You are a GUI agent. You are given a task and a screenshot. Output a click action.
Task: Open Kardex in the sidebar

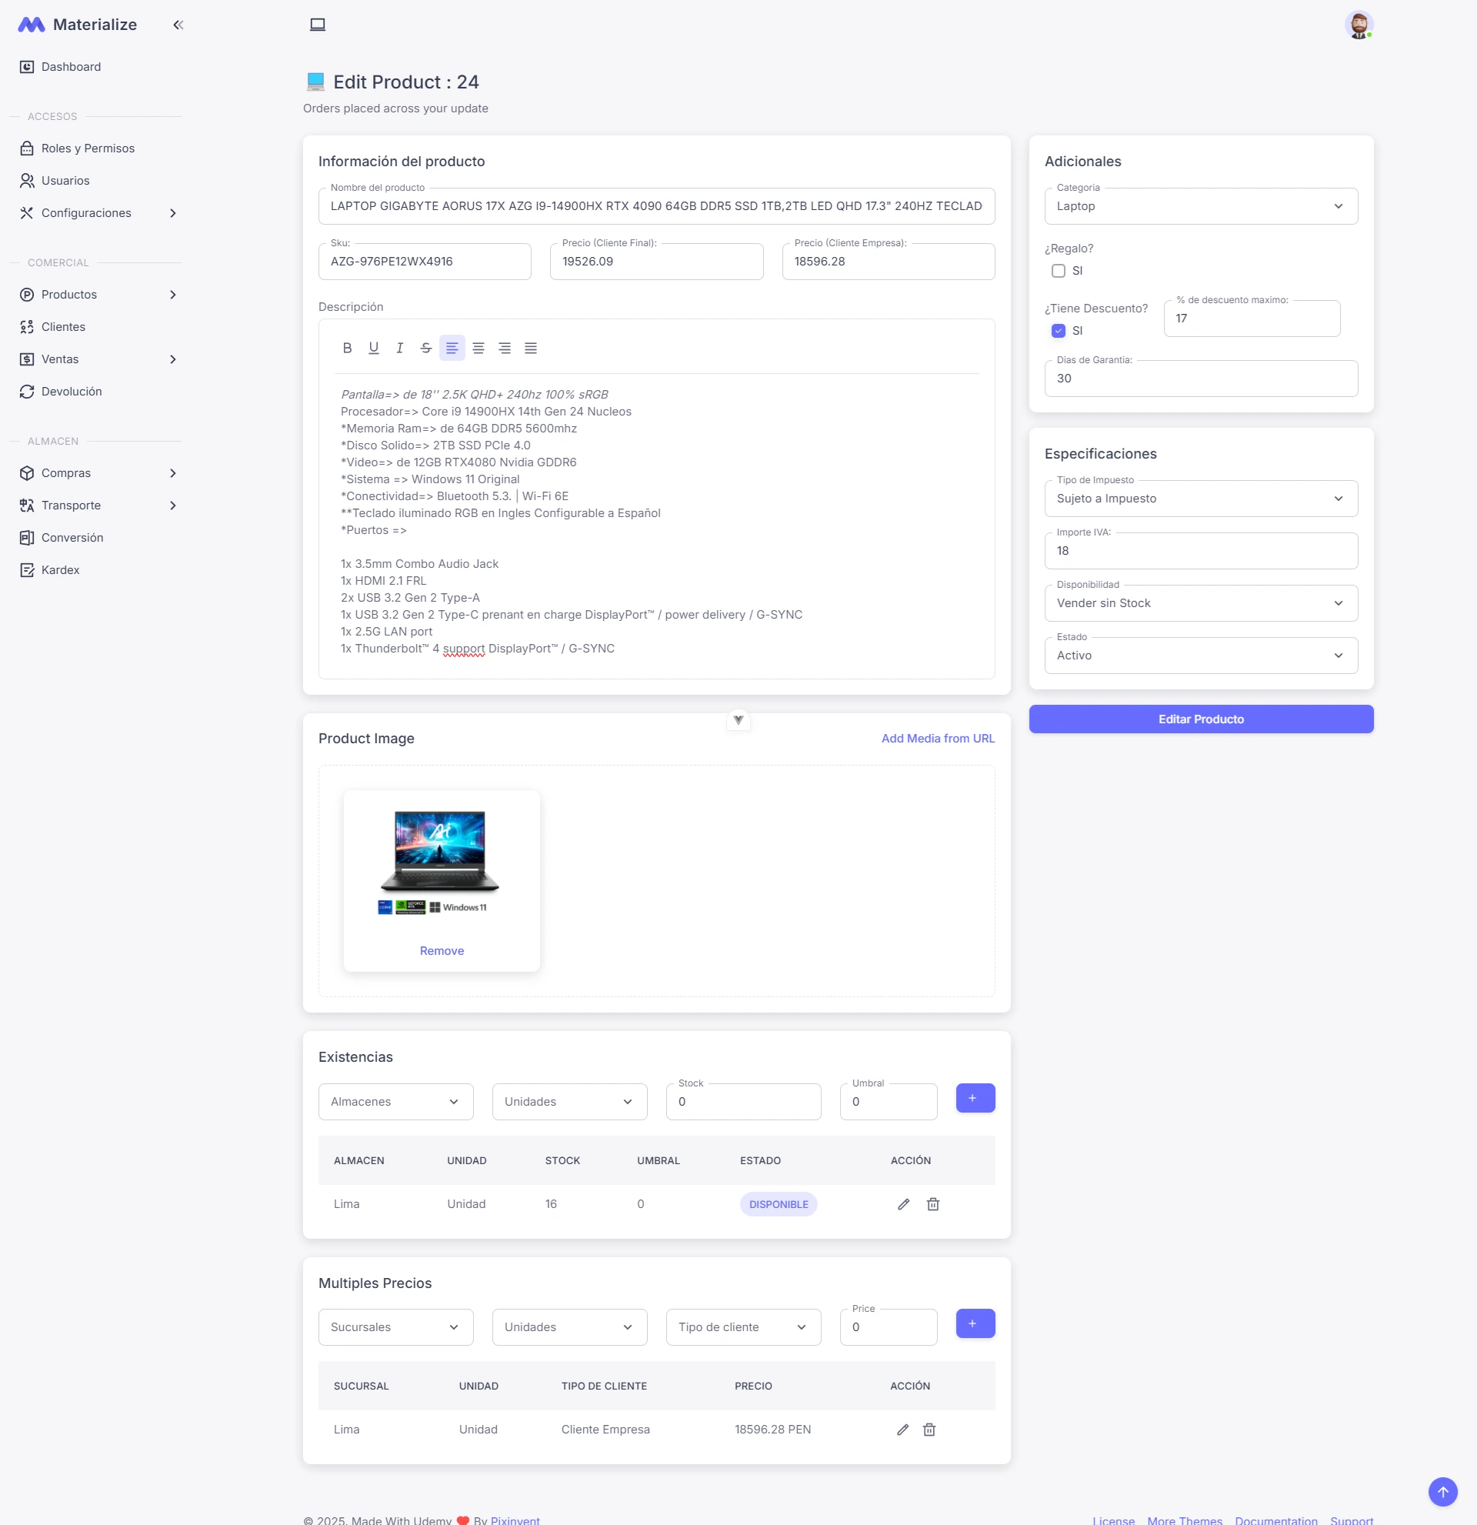[60, 570]
